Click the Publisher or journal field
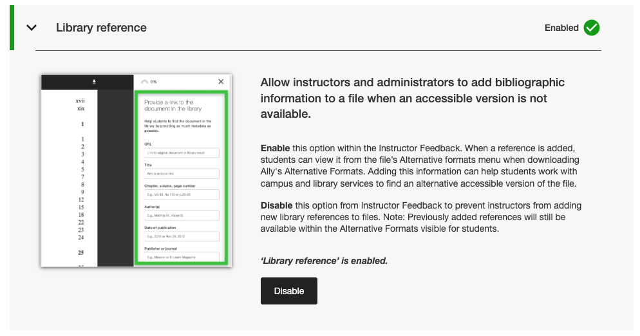 [182, 257]
